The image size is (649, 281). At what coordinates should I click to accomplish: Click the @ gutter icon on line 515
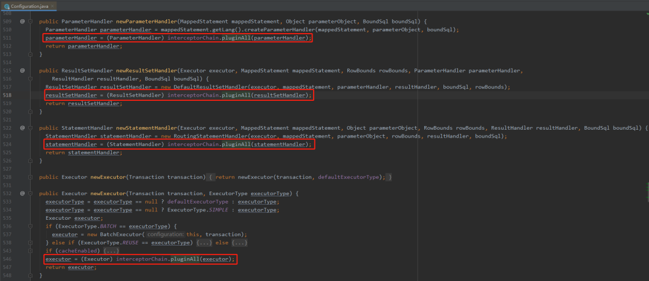click(22, 71)
